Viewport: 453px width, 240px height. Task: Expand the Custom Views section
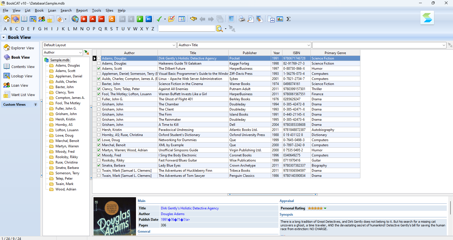pyautogui.click(x=35, y=105)
